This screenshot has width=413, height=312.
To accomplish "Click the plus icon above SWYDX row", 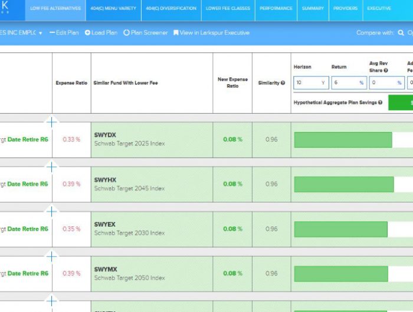I will 52,122.
